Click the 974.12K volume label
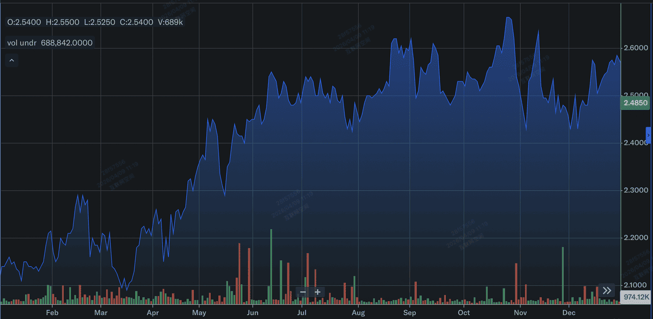This screenshot has width=653, height=319. tap(636, 297)
